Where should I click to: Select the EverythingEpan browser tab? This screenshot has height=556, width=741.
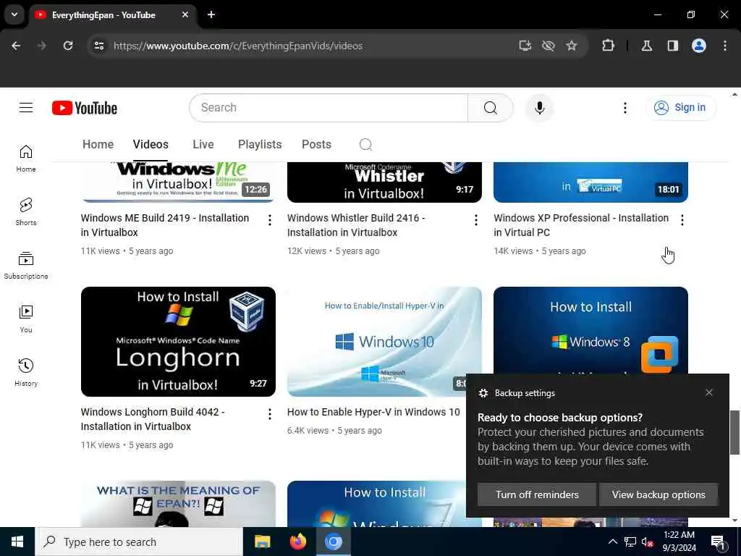click(112, 15)
